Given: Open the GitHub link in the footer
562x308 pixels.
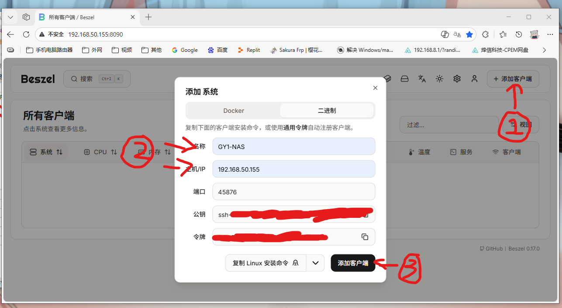Looking at the screenshot, I should [491, 249].
